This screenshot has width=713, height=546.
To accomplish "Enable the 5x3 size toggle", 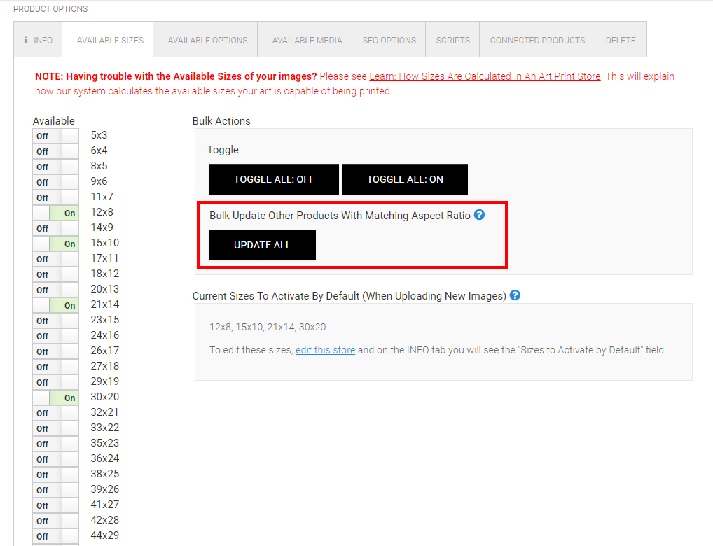I will click(56, 136).
